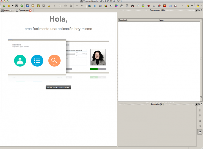Image resolution: width=203 pixels, height=149 pixels.
Task: Click the orange icon with green pencil
Action: click(x=38, y=6)
